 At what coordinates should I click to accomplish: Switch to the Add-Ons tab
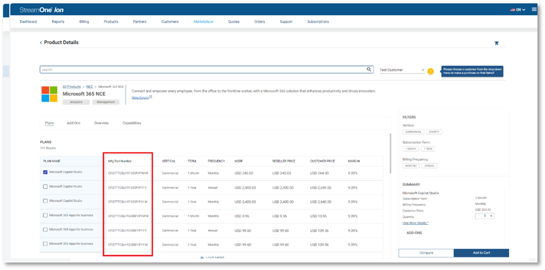click(73, 123)
